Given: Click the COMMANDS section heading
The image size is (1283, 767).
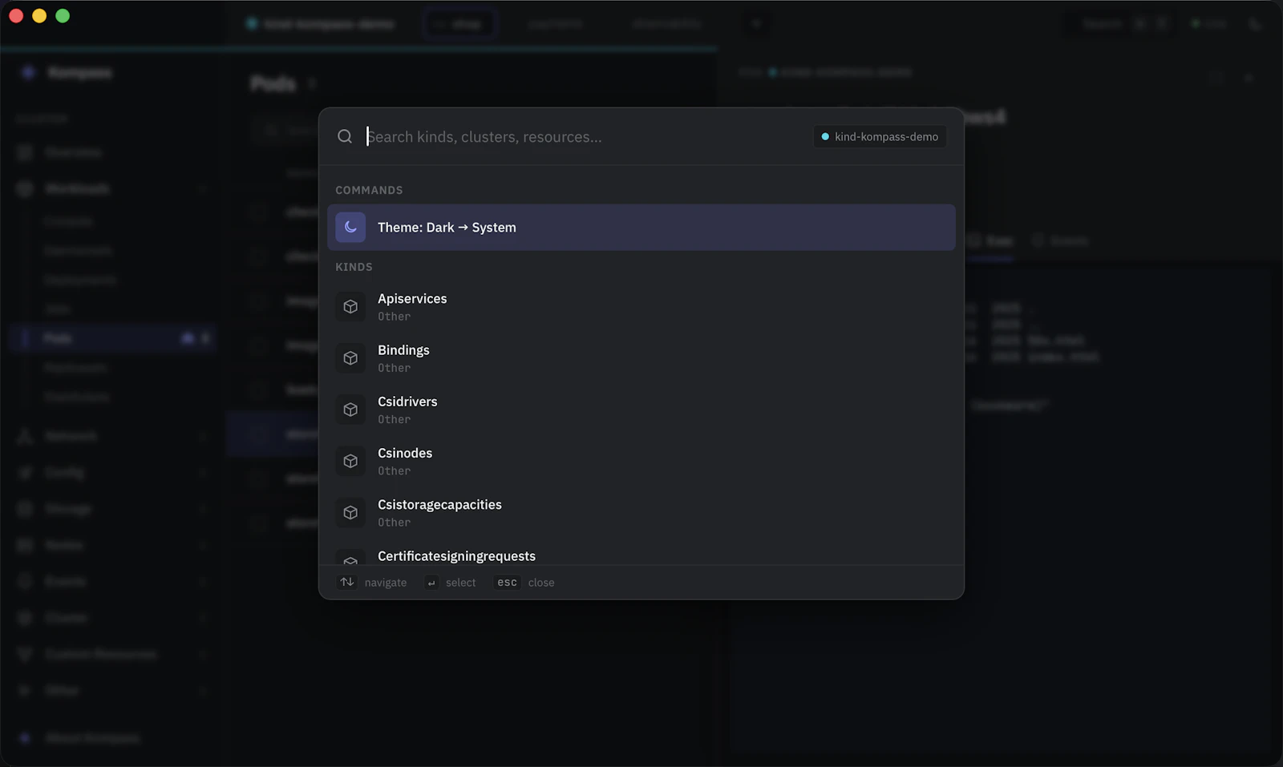Looking at the screenshot, I should [x=369, y=190].
